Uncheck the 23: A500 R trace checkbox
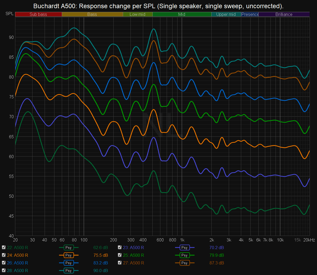The height and width of the screenshot is (275, 317). 120,247
